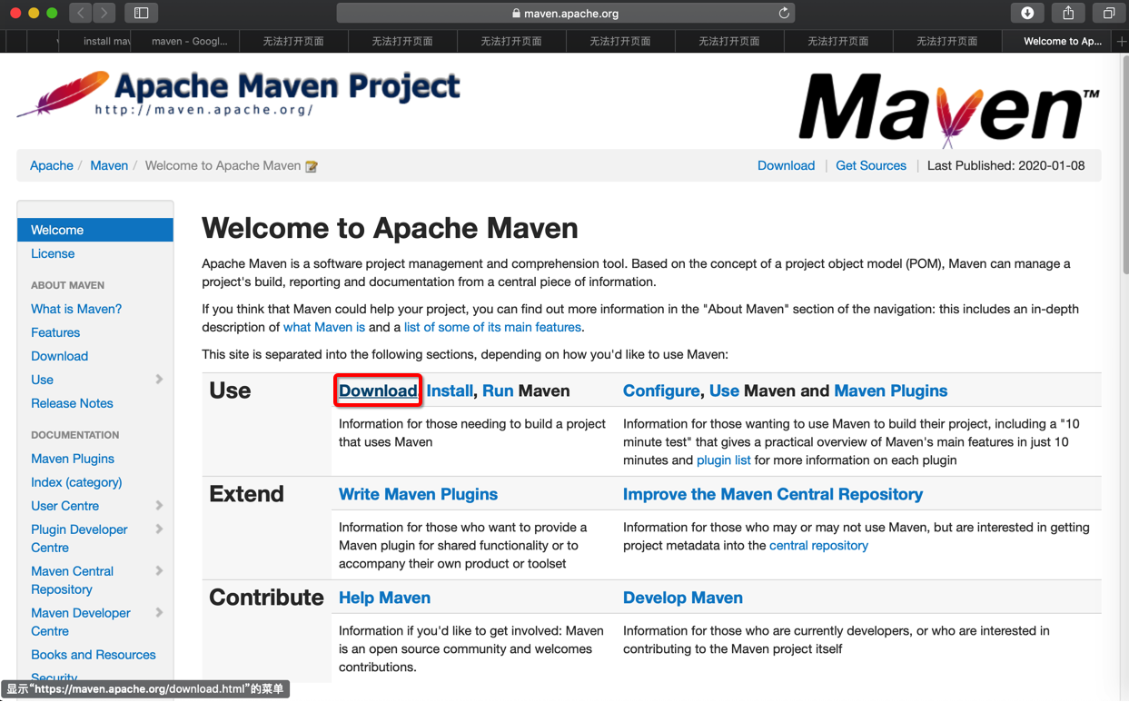The height and width of the screenshot is (702, 1129).
Task: Click Download in the top-right header
Action: point(786,165)
